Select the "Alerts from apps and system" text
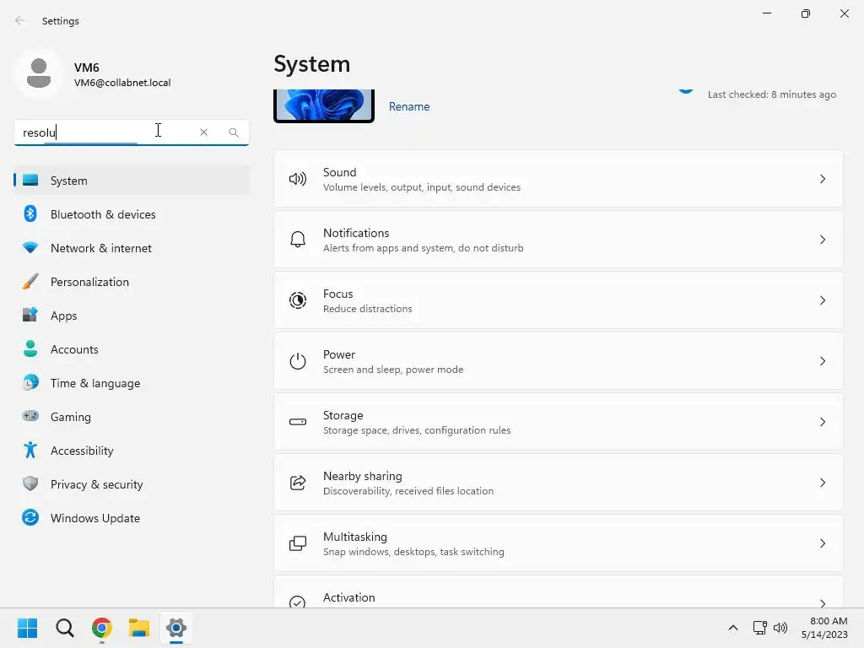 click(x=387, y=248)
